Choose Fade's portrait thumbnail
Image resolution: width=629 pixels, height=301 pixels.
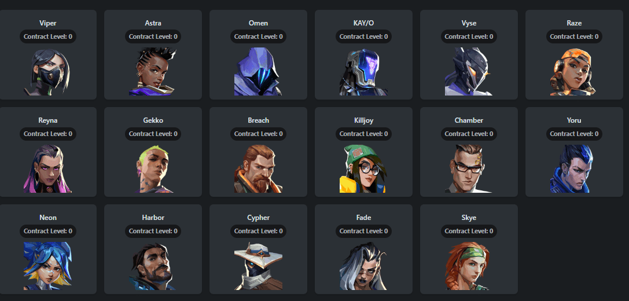(363, 266)
